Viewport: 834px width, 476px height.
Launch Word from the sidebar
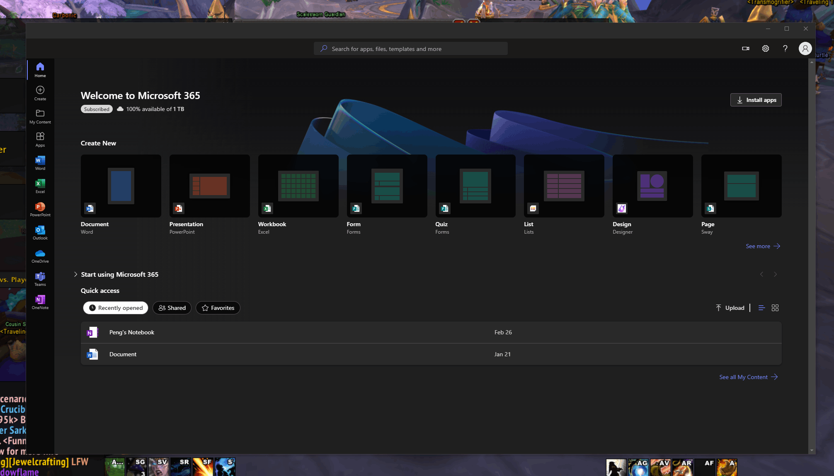tap(40, 163)
